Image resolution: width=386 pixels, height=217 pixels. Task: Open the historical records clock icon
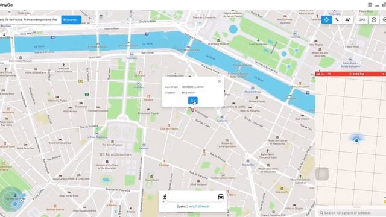pos(374,20)
